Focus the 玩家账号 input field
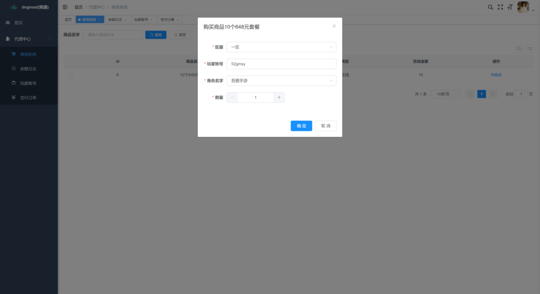The width and height of the screenshot is (540, 294). pyautogui.click(x=282, y=64)
